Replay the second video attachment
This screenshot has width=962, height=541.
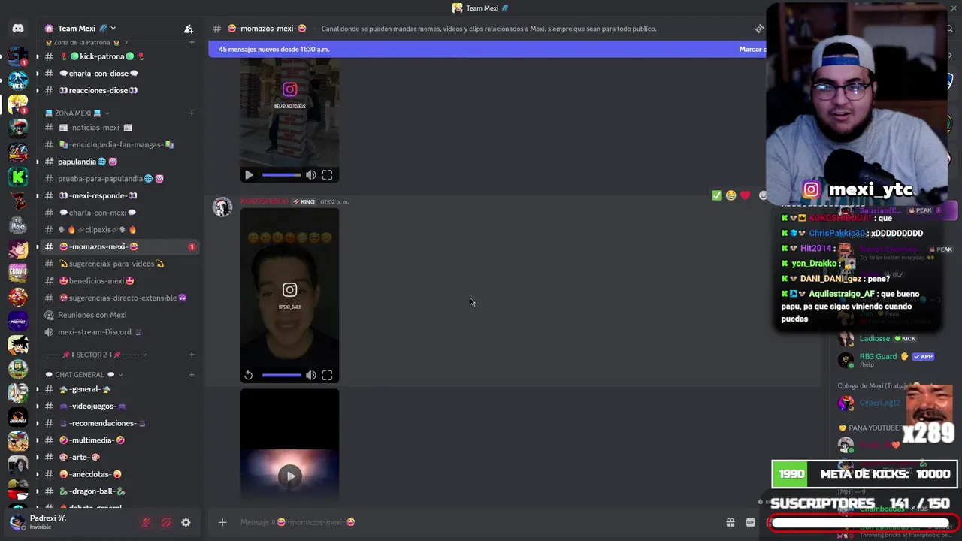coord(249,375)
